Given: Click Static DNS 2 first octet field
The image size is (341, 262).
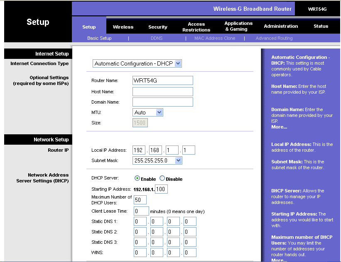Looking at the screenshot, I should point(140,232).
